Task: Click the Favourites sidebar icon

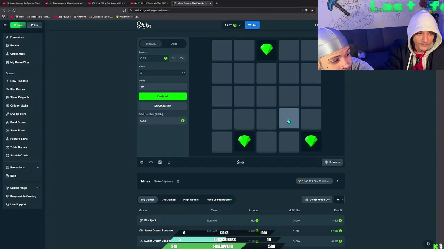Action: tap(7, 37)
